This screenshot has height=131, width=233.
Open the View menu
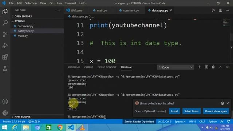click(43, 3)
